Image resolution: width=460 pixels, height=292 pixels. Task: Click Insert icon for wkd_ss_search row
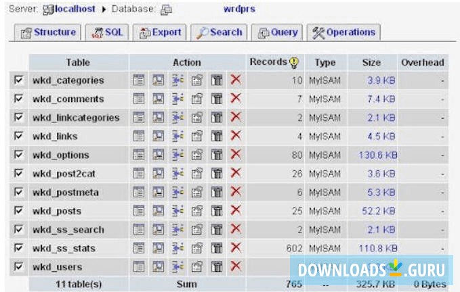(177, 230)
